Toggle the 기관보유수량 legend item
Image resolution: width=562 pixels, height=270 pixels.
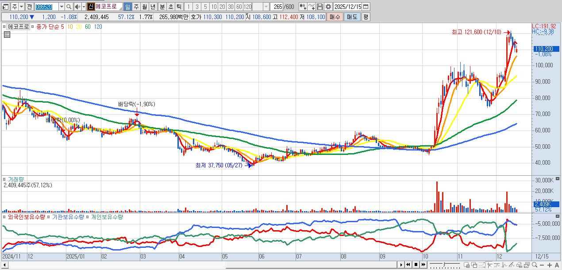[69, 217]
